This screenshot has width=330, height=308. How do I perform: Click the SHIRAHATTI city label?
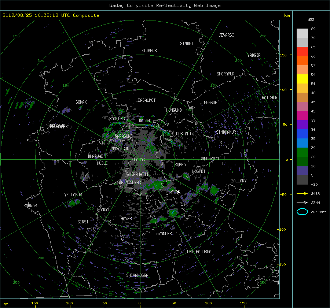137,174
